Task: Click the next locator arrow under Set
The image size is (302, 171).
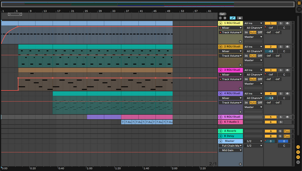Action: pyautogui.click(x=225, y=18)
